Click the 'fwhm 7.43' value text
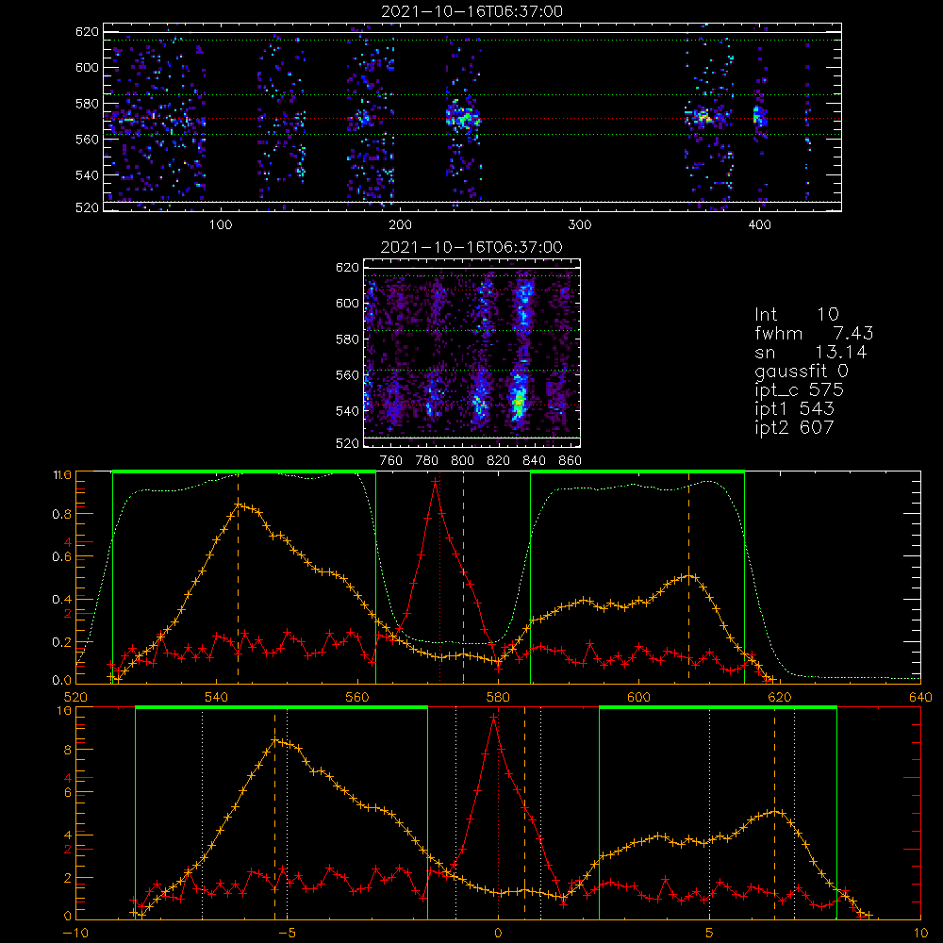This screenshot has width=943, height=943. [814, 333]
